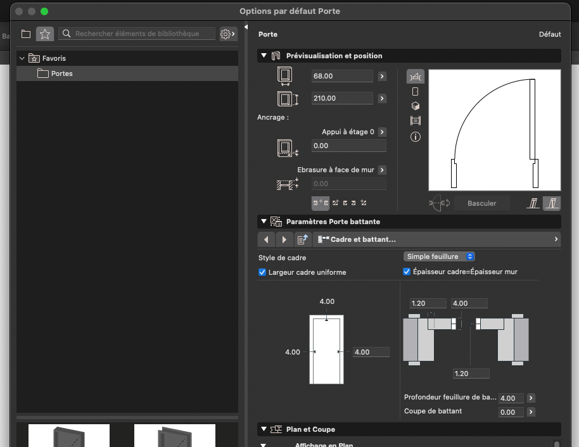The height and width of the screenshot is (447, 579).
Task: Toggle Largeur cadre uniforme checkbox
Action: click(x=262, y=272)
